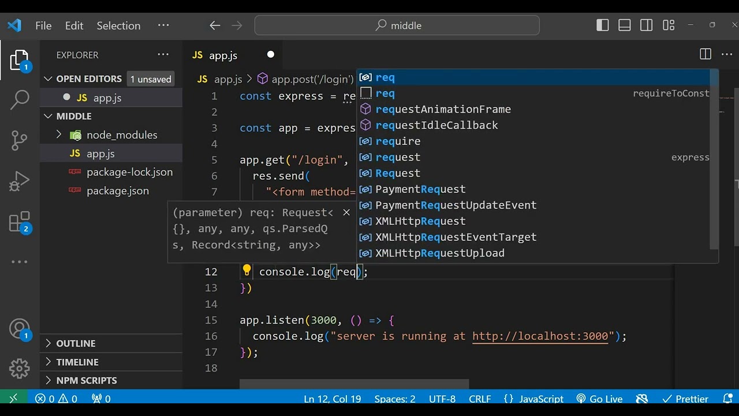Change CRLF end of line sequence
739x416 pixels.
[480, 399]
